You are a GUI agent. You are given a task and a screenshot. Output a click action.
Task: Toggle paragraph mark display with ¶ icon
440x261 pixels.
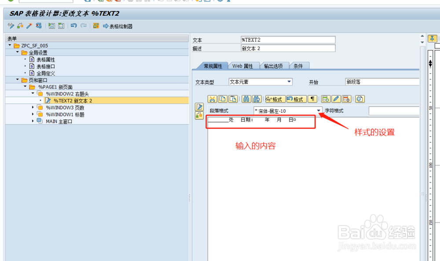point(313,99)
